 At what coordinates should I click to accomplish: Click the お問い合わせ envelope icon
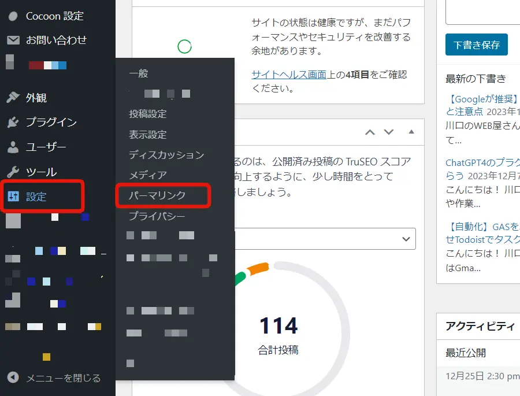(x=13, y=40)
